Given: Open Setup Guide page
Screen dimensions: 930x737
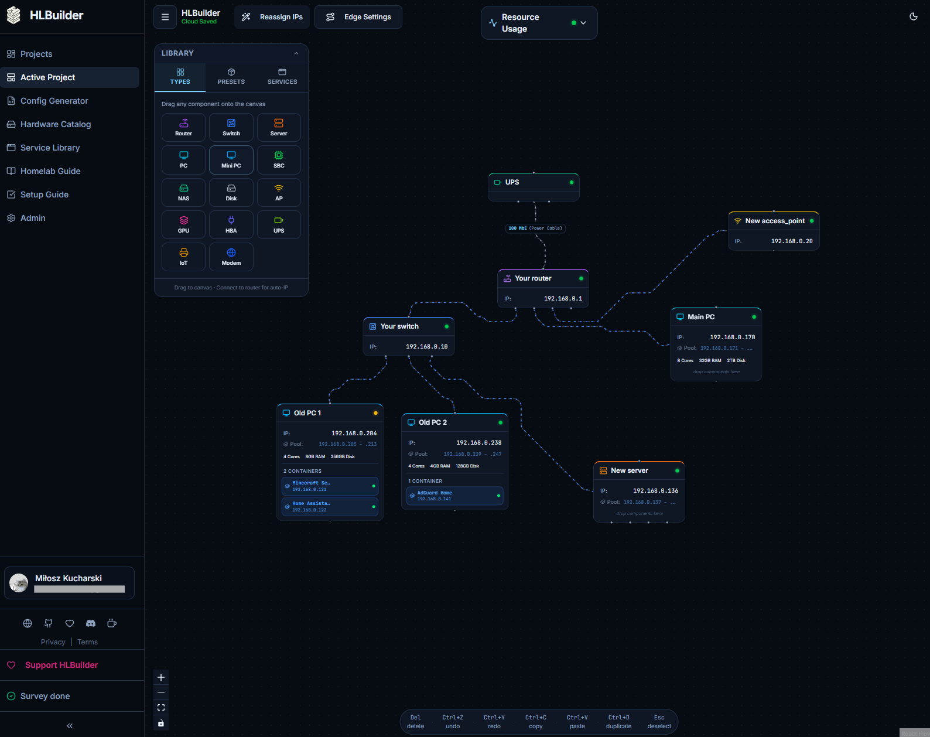Looking at the screenshot, I should (x=70, y=195).
